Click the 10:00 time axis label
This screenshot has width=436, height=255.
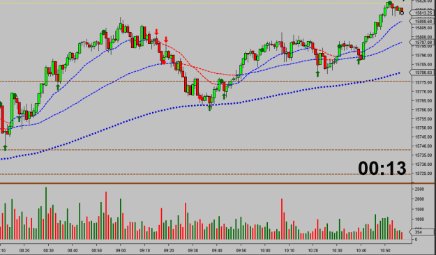click(x=265, y=250)
